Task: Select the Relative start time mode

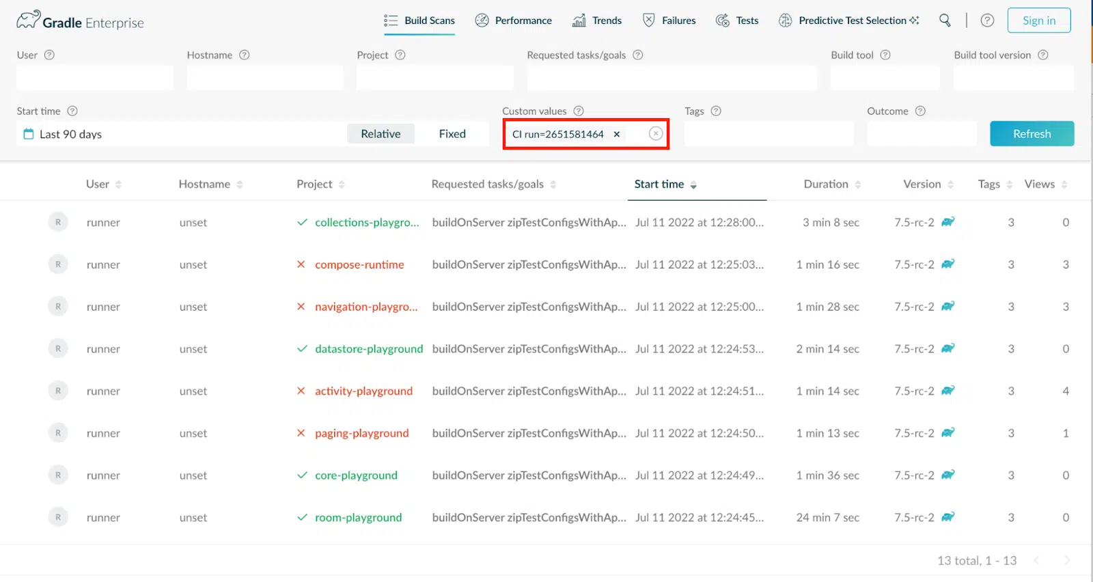Action: pos(381,134)
